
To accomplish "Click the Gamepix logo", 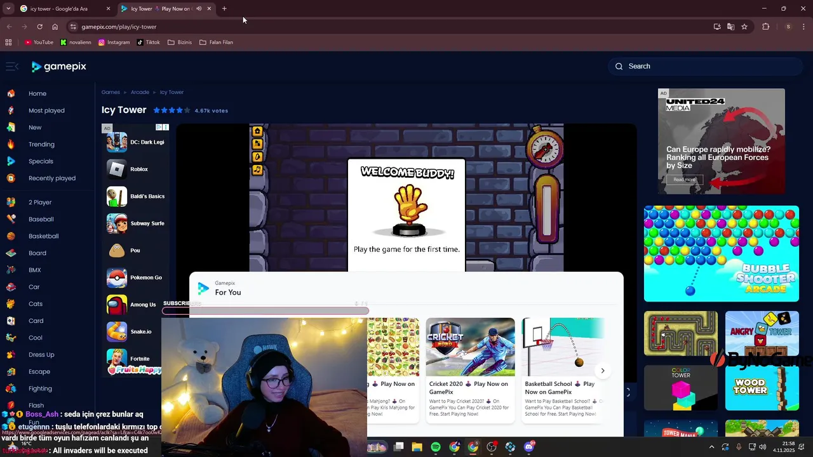I will (58, 67).
